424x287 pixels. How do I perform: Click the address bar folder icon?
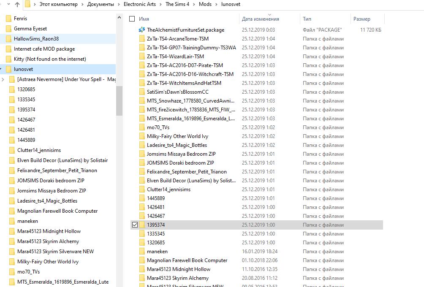28,4
